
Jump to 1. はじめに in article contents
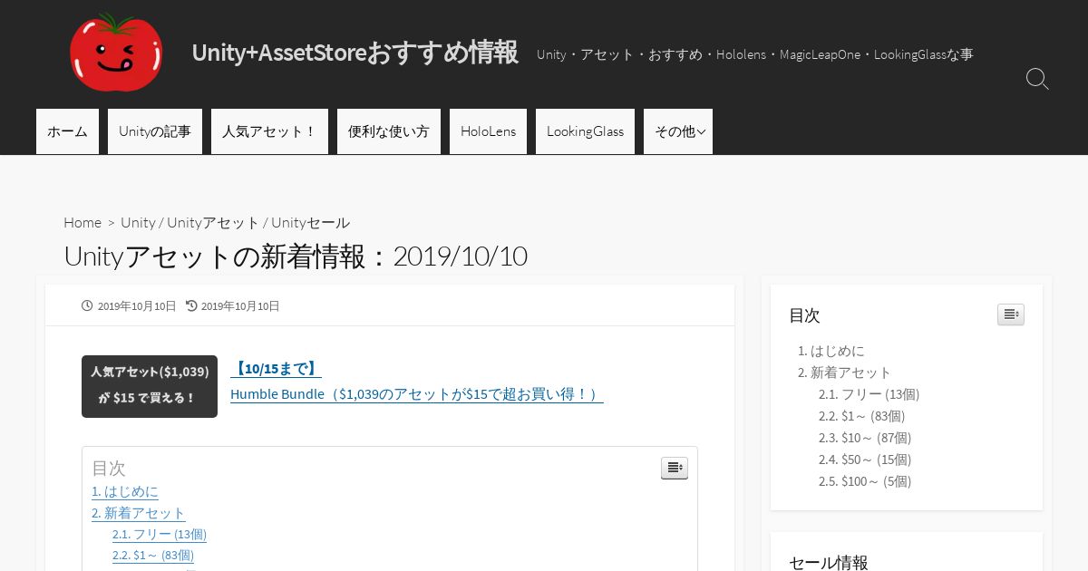(x=124, y=491)
